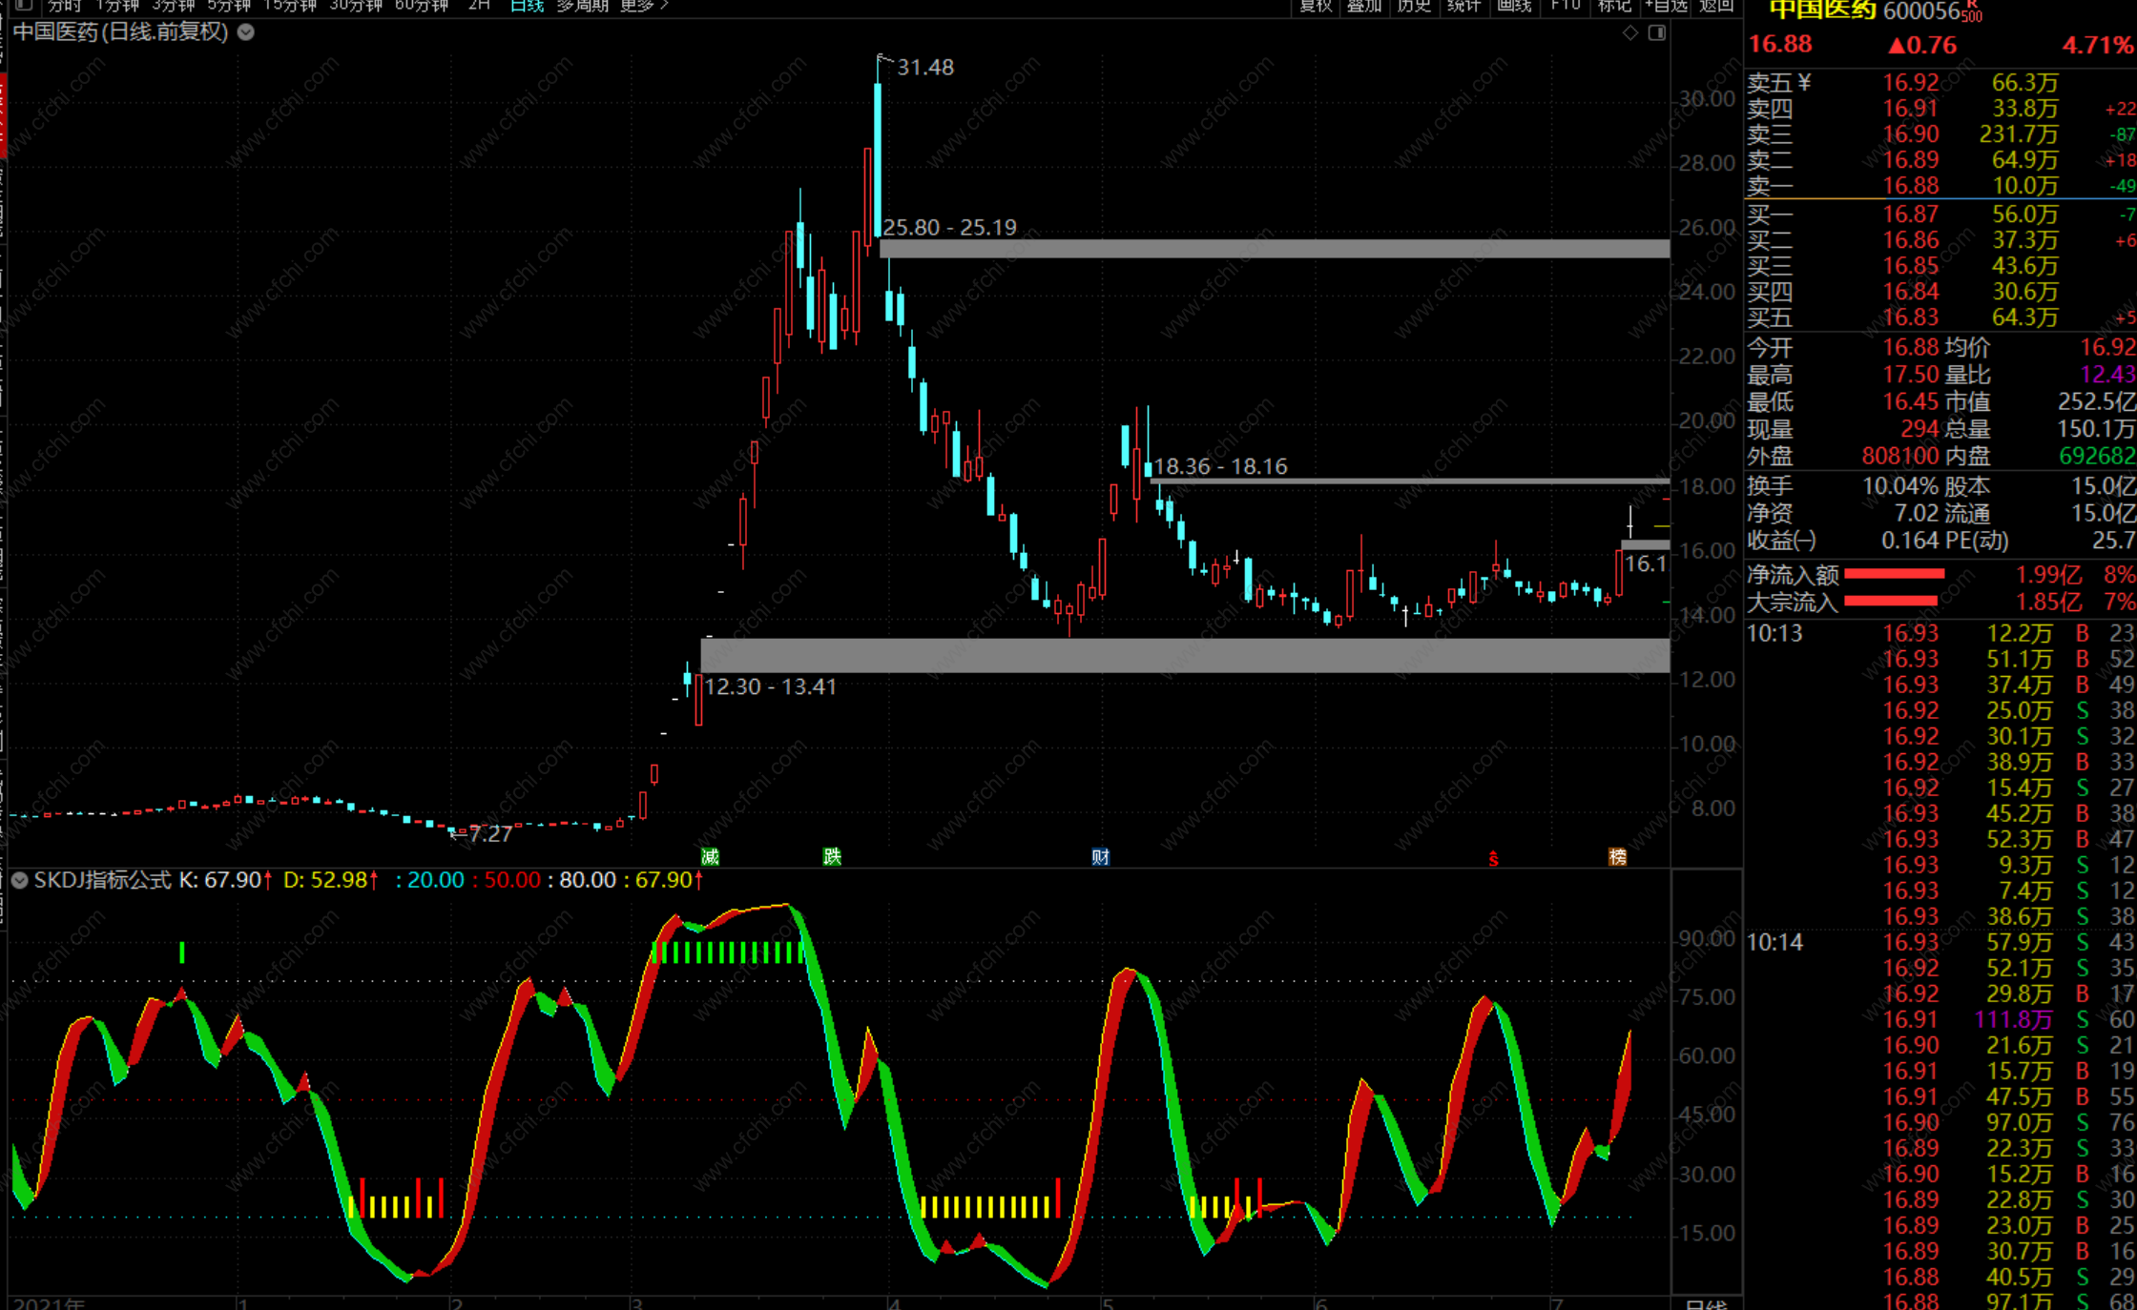This screenshot has width=2137, height=1310.
Task: Click the red S marker on timeline
Action: point(1493,859)
